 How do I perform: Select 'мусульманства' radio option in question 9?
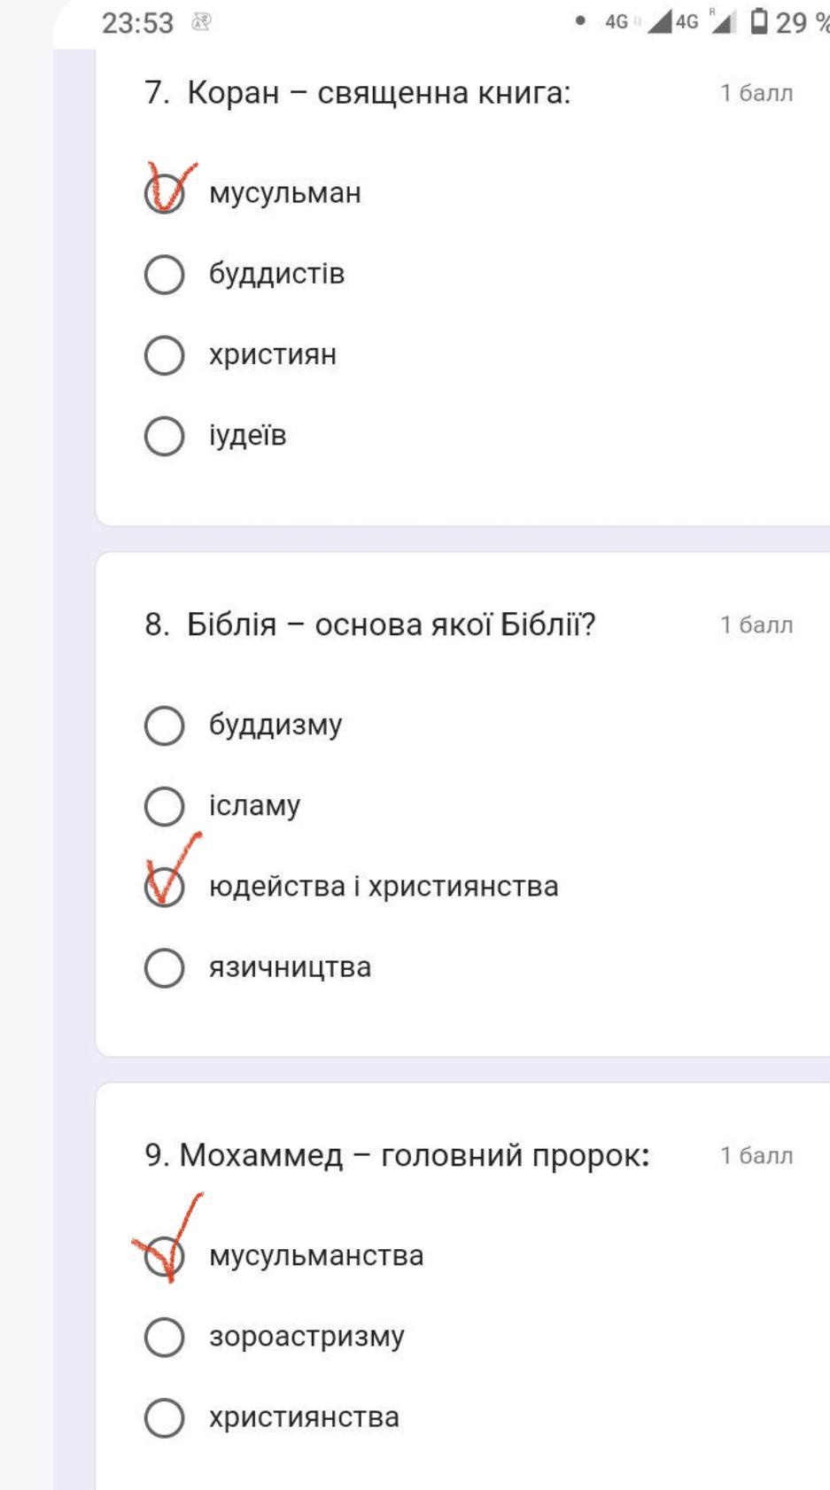pos(165,1256)
